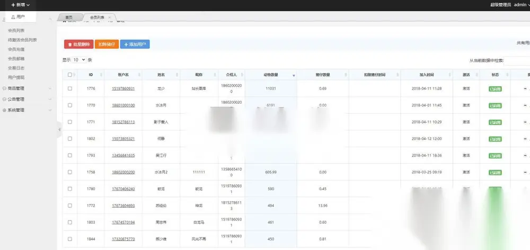Click the 猪仔数量 value 13.96

tap(323, 206)
